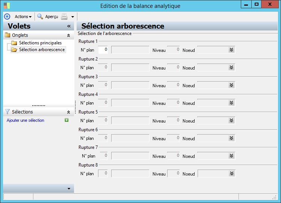Click the Rupture 8 N° plan number field

pos(103,173)
